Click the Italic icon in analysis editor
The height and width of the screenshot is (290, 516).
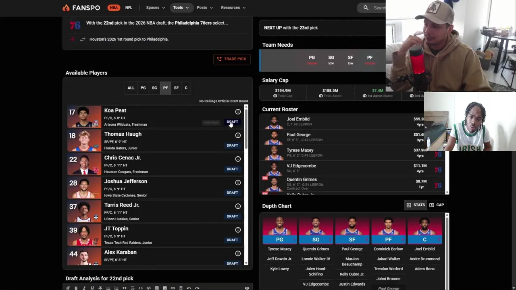pyautogui.click(x=84, y=288)
